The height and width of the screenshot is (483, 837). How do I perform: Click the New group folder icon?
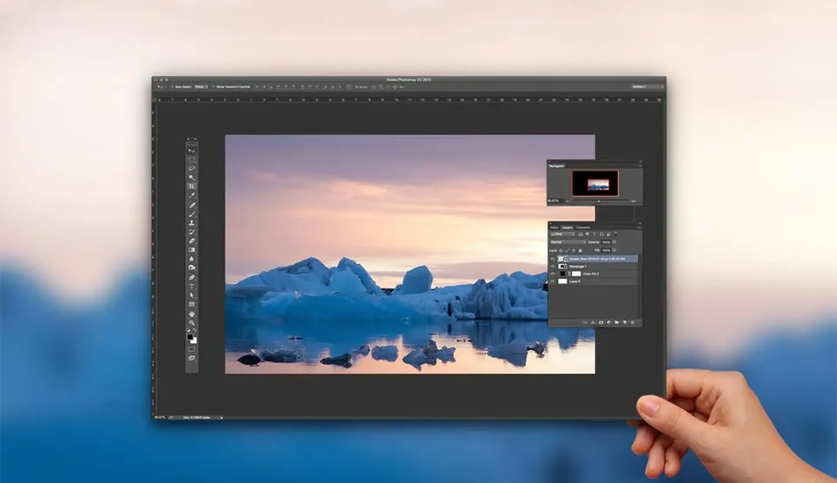click(x=617, y=323)
